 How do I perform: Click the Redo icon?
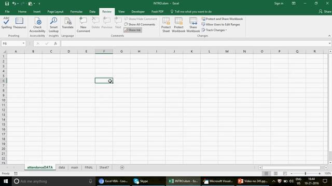tap(22, 4)
